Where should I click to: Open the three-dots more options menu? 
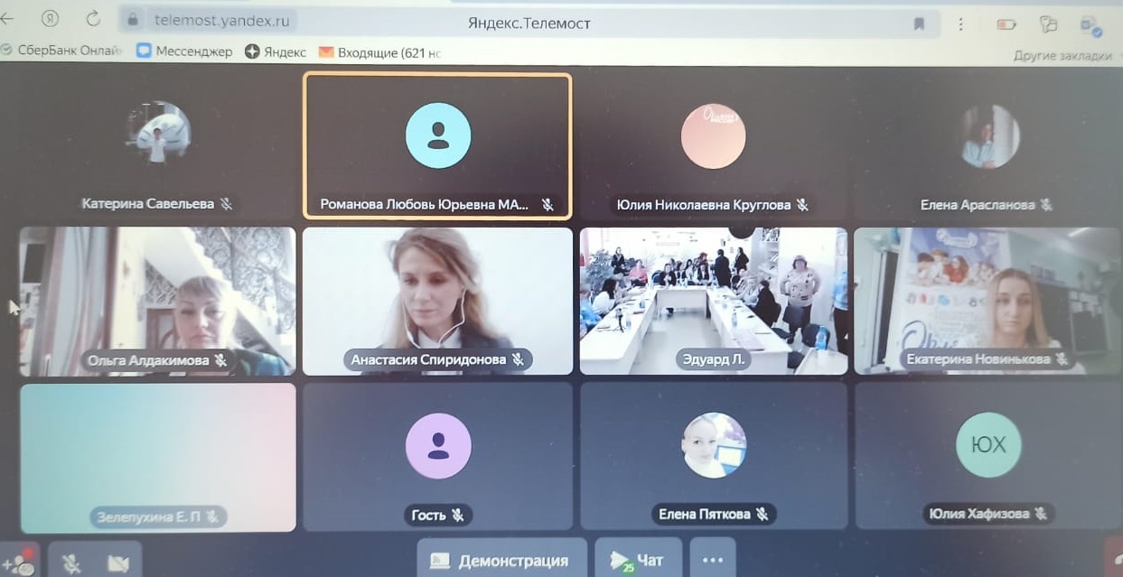click(713, 560)
